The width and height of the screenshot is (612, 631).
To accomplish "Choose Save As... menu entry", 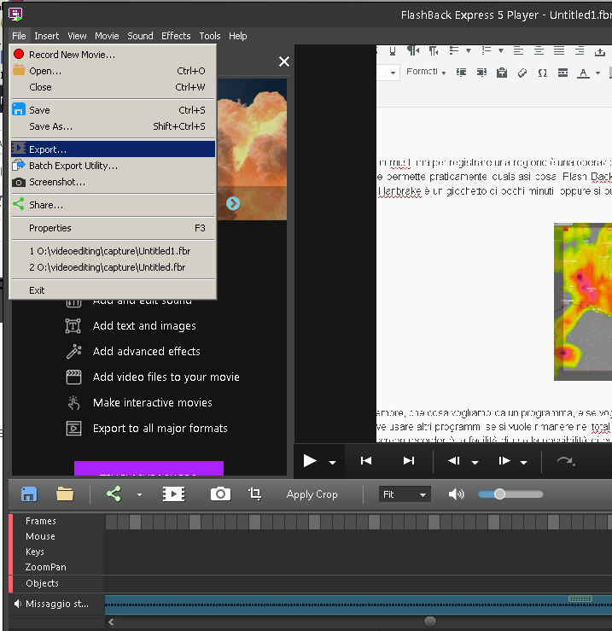I will (x=113, y=126).
